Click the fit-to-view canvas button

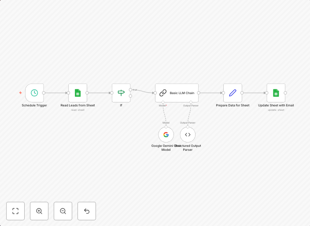pyautogui.click(x=15, y=211)
